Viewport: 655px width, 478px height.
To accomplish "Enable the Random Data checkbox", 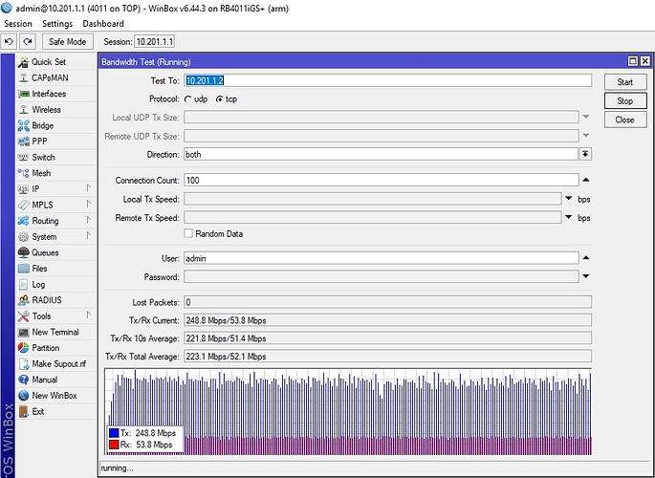I will tap(188, 233).
